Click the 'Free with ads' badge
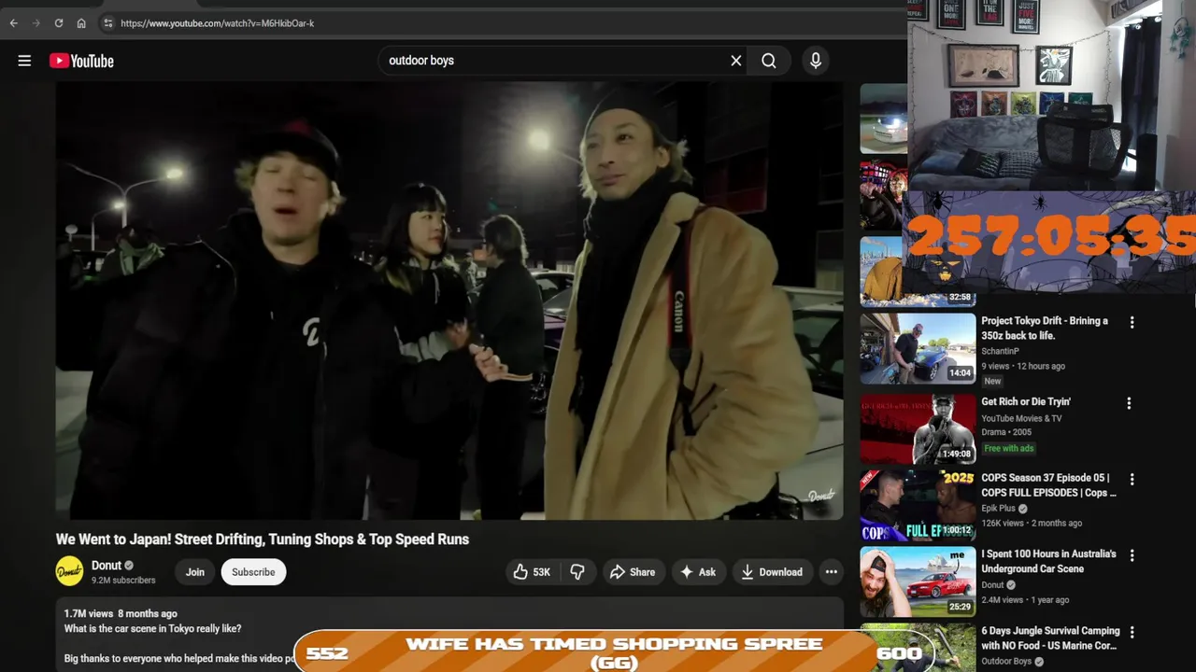The height and width of the screenshot is (672, 1196). point(1009,448)
